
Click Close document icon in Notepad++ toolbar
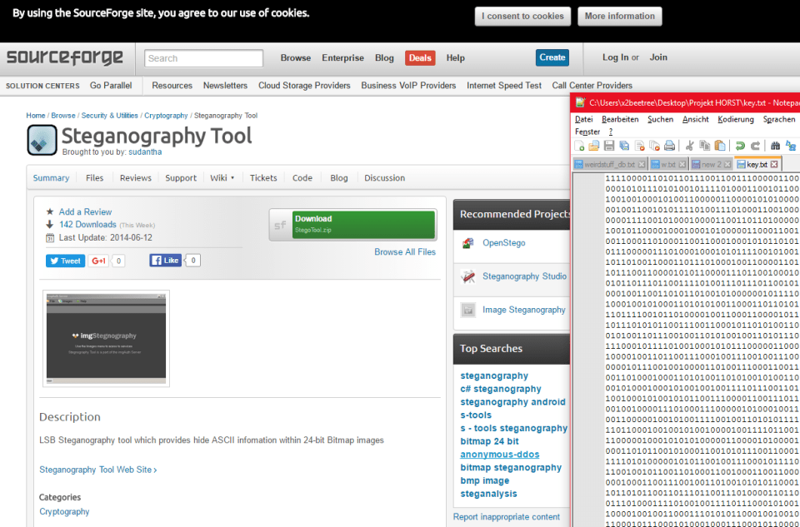click(x=640, y=147)
